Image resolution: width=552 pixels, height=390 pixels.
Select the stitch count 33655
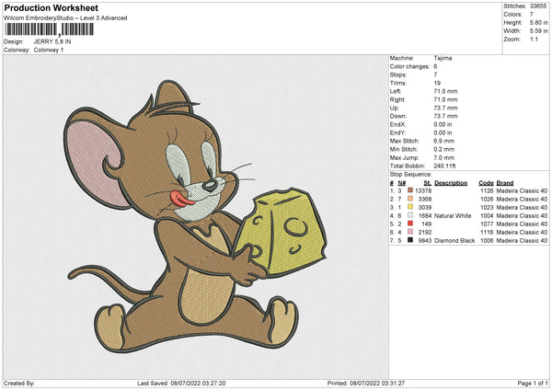click(538, 6)
